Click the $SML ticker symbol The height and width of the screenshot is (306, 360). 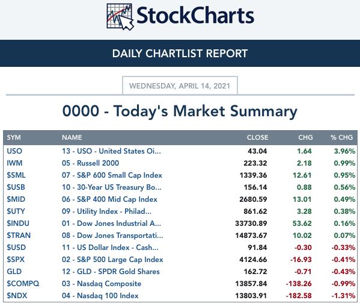(x=16, y=175)
